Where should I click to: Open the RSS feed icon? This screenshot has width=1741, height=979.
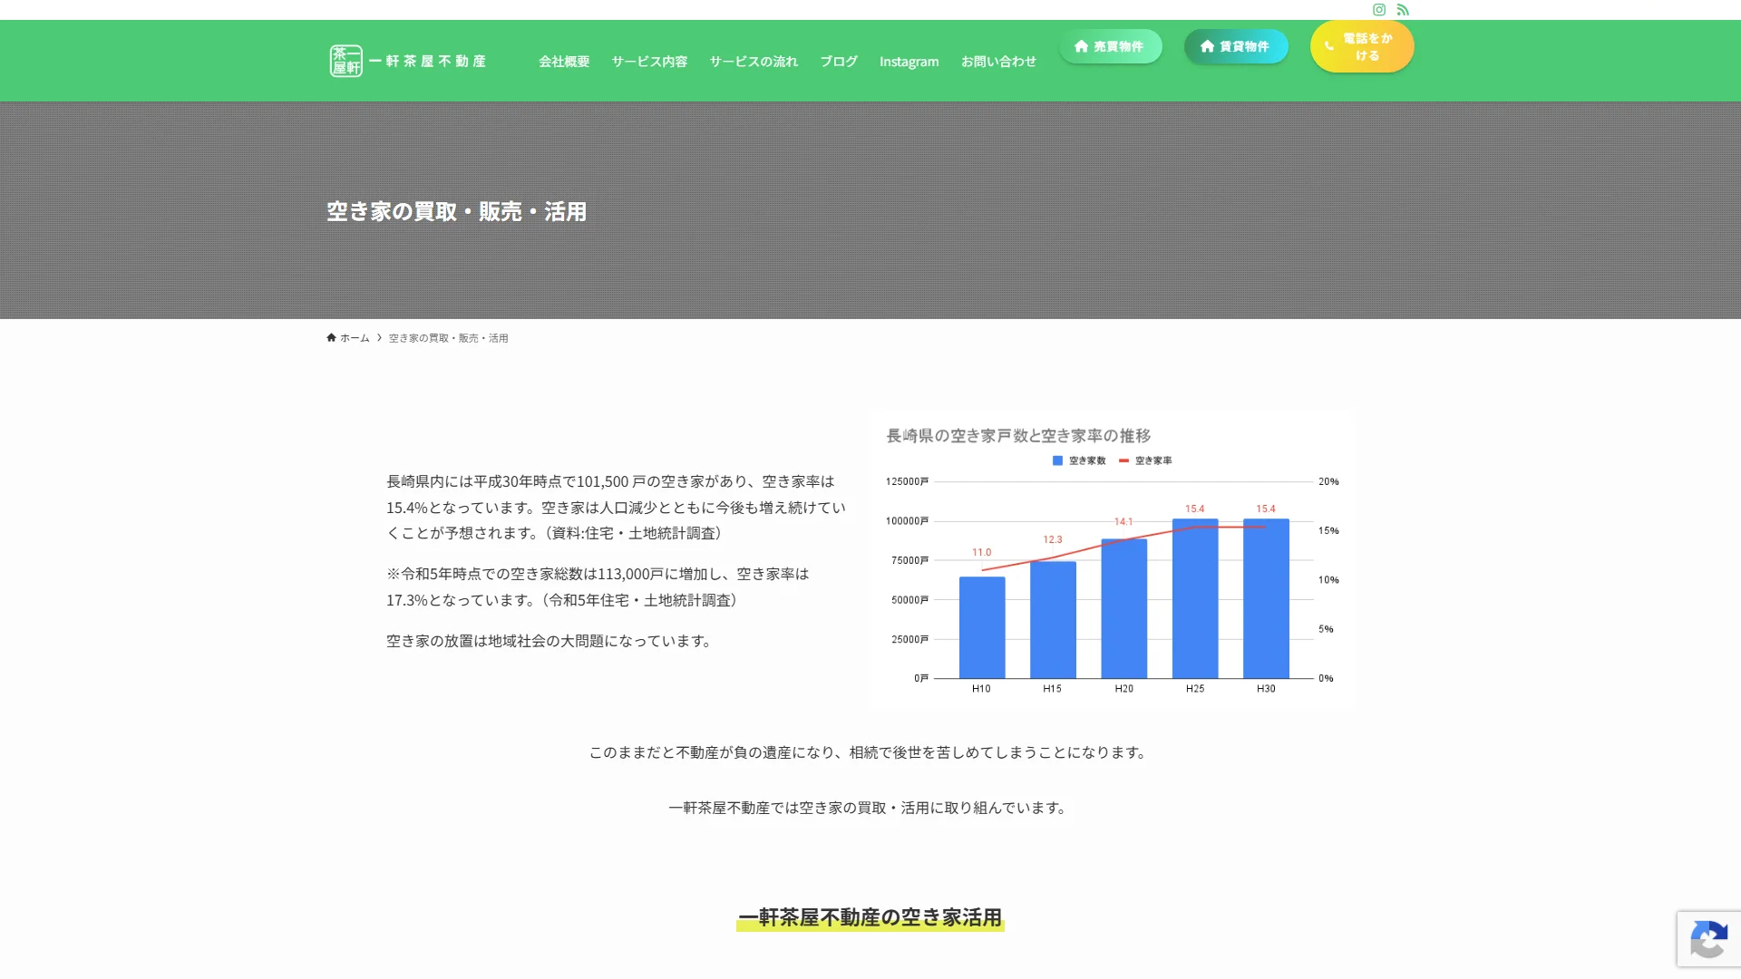1403,10
